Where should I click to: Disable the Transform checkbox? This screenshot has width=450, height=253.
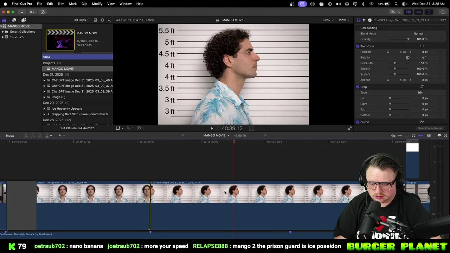point(358,46)
